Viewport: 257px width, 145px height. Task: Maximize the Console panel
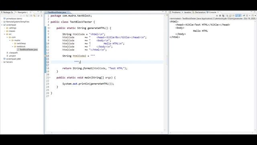(255, 12)
